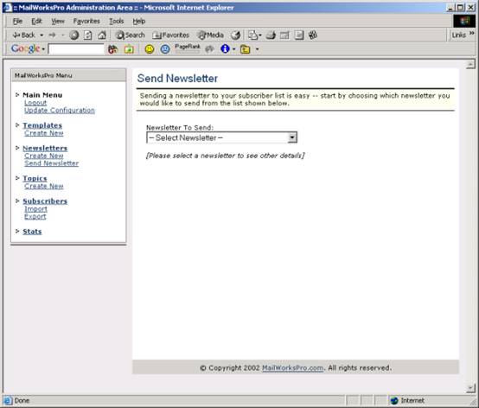Click the Edit page toolbar icon
This screenshot has height=408, width=479.
click(x=284, y=35)
